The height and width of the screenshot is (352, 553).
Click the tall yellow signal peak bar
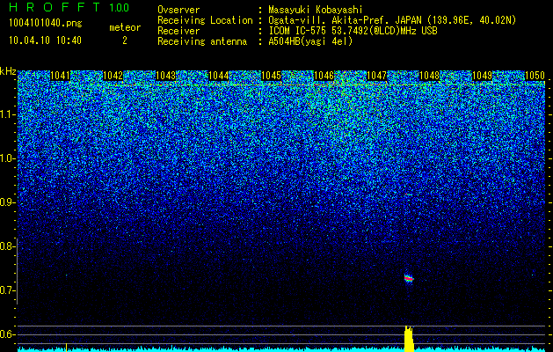coord(409,339)
